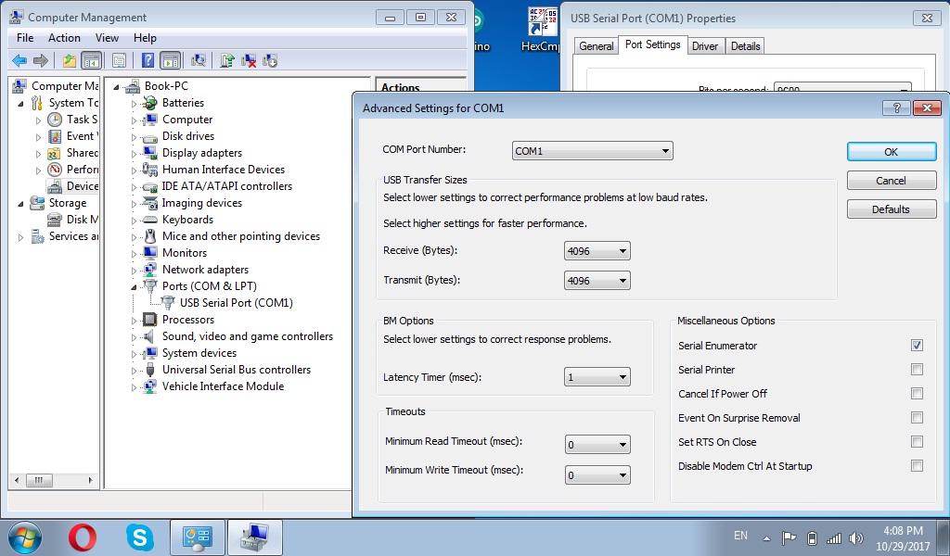Click the network signal tray icon
The width and height of the screenshot is (950, 556).
click(x=834, y=537)
